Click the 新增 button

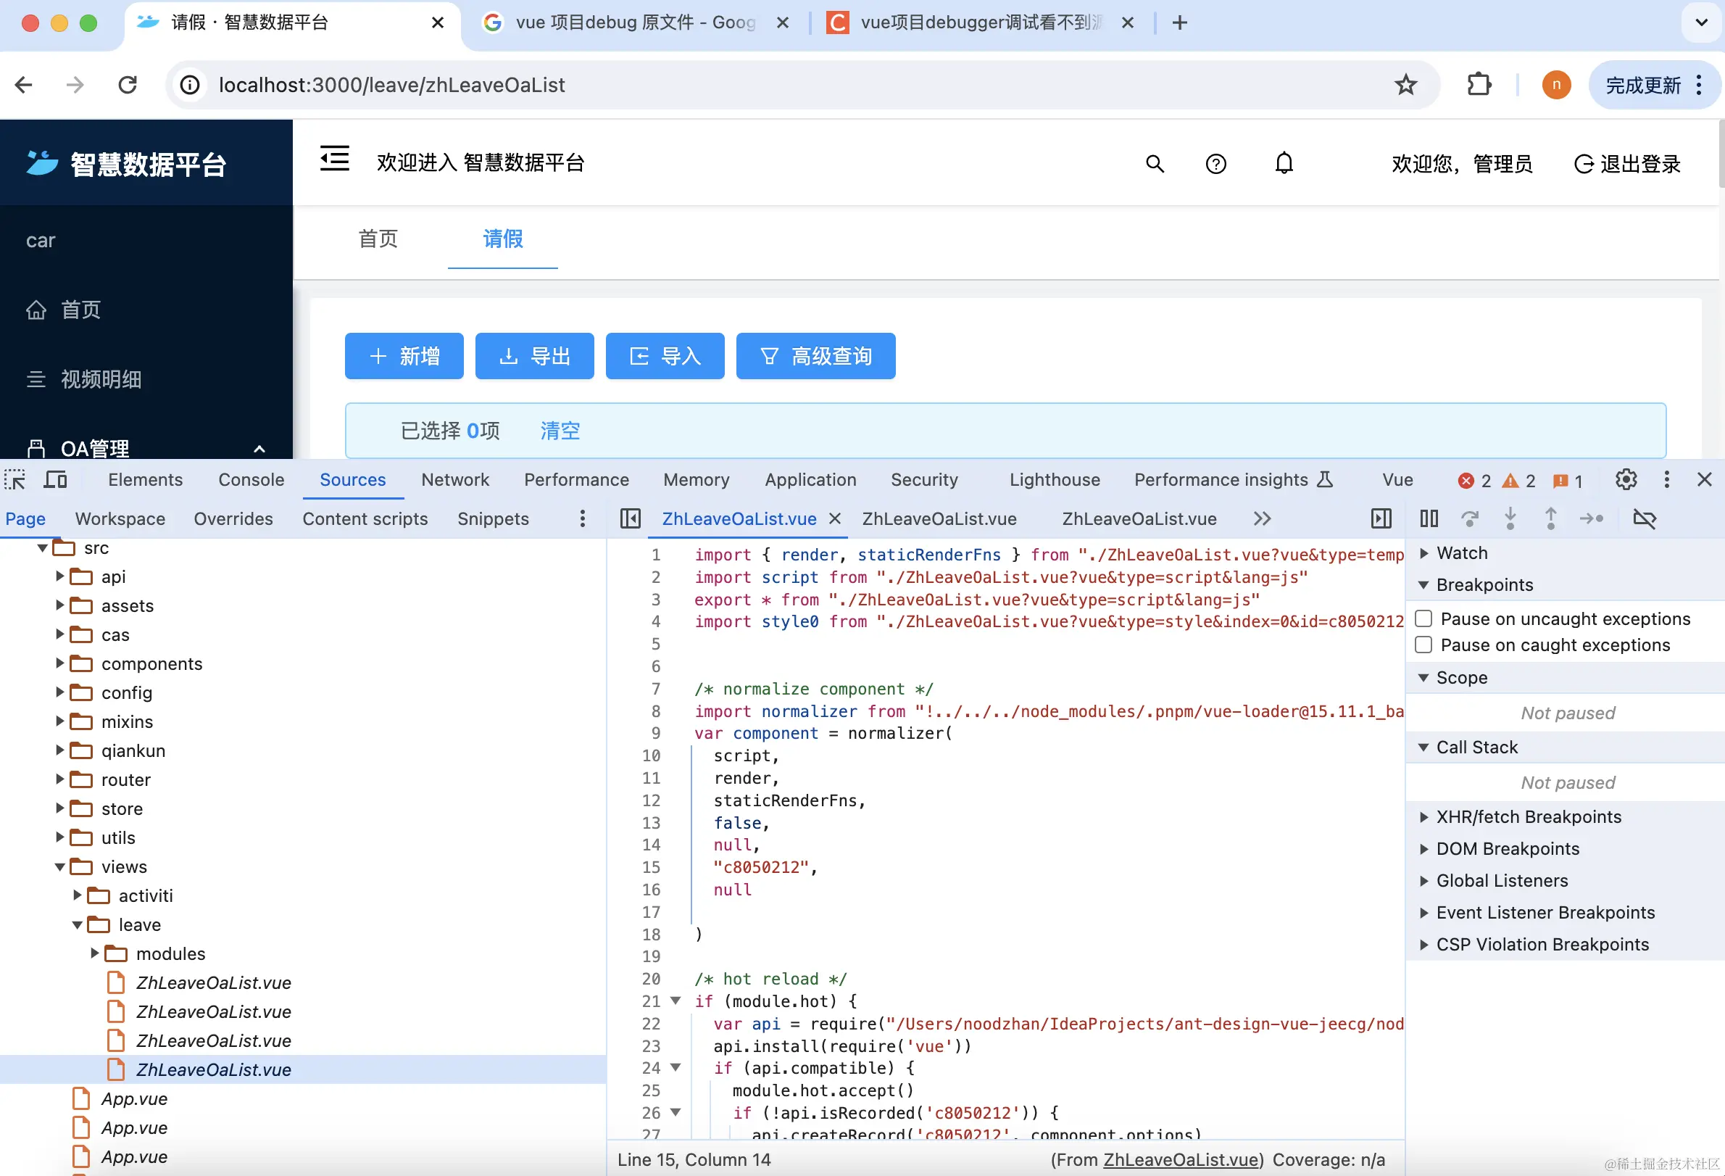tap(404, 357)
